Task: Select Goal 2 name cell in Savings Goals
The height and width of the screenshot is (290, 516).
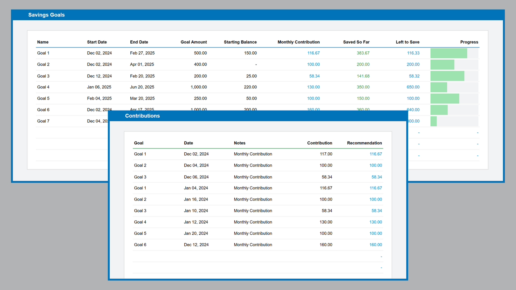Action: coord(43,65)
